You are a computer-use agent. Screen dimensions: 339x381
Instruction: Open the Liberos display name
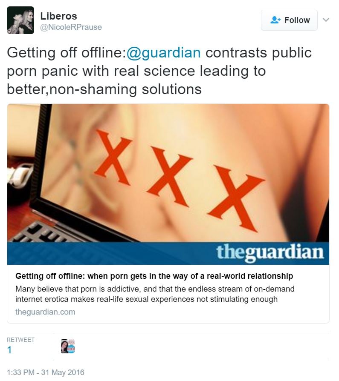58,16
